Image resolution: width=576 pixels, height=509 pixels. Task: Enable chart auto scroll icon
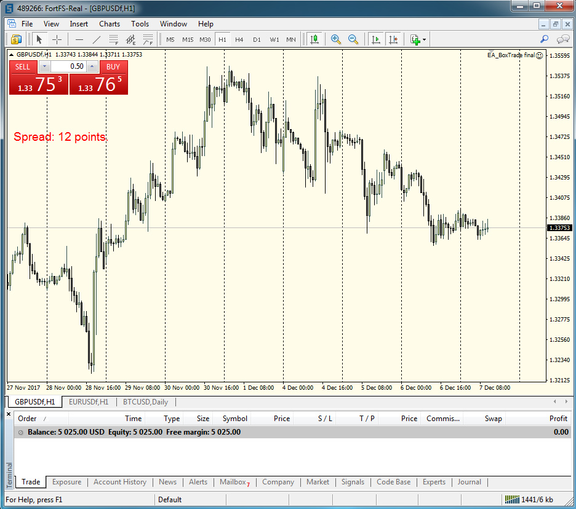pyautogui.click(x=375, y=39)
